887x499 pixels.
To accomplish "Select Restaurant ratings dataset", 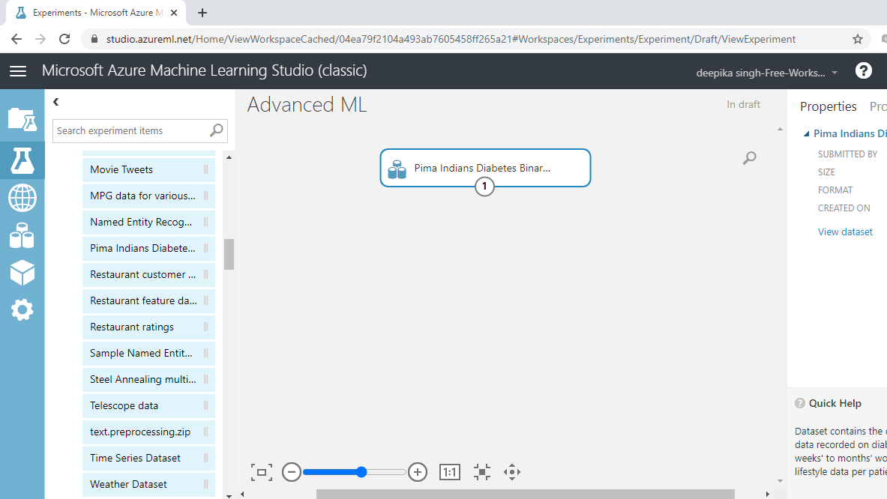I will click(x=148, y=327).
